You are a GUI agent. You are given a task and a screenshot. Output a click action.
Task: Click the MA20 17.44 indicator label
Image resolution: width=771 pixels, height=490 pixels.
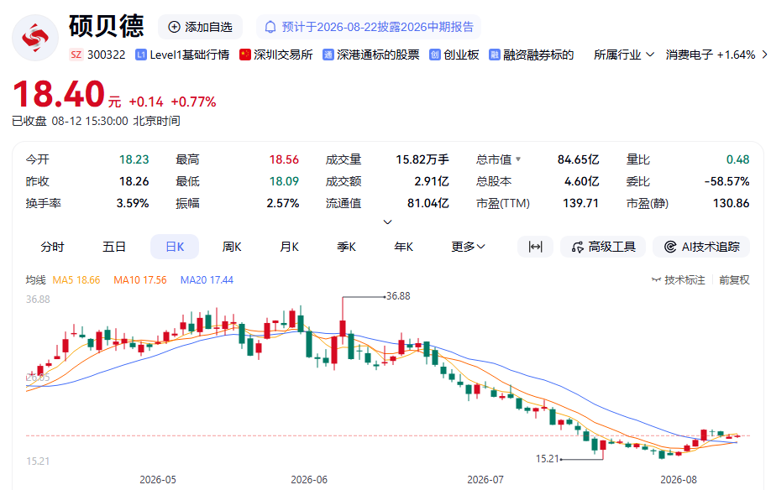(x=207, y=280)
